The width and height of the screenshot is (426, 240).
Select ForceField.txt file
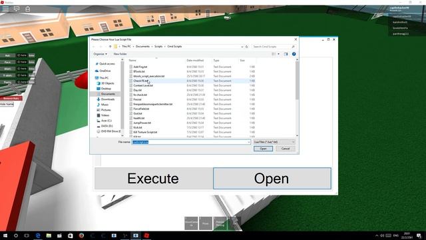(x=141, y=109)
